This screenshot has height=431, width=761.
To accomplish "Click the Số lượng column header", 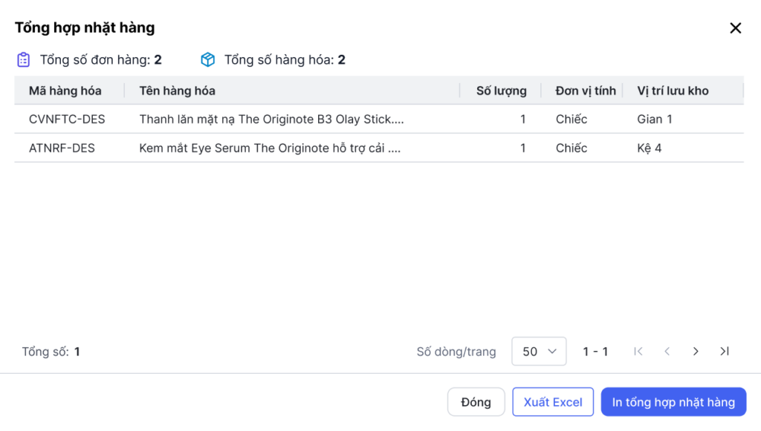I will coord(501,91).
